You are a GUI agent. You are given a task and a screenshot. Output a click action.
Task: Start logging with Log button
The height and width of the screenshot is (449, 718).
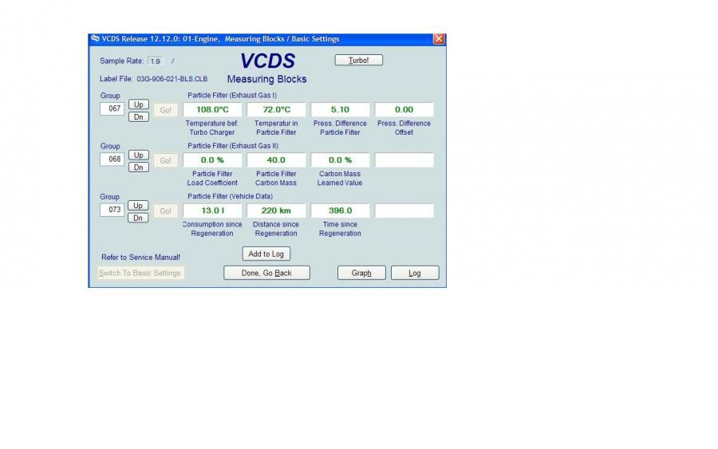pyautogui.click(x=414, y=273)
